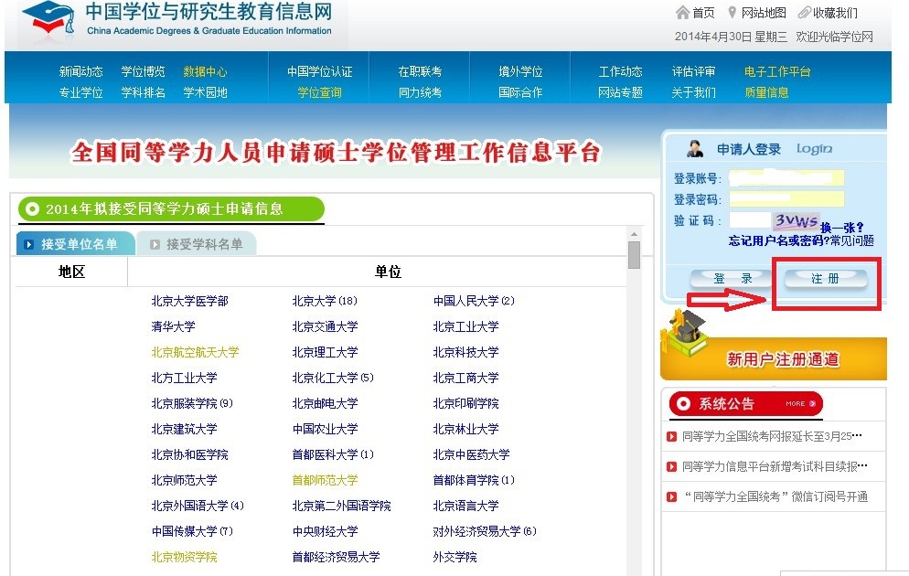The width and height of the screenshot is (909, 576).
Task: Click the paperclip icon beside 收藏我们
Action: coord(804,12)
